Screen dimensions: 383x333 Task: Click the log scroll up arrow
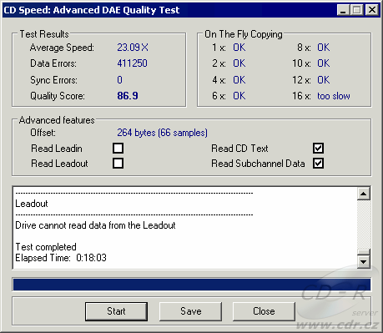click(x=364, y=194)
